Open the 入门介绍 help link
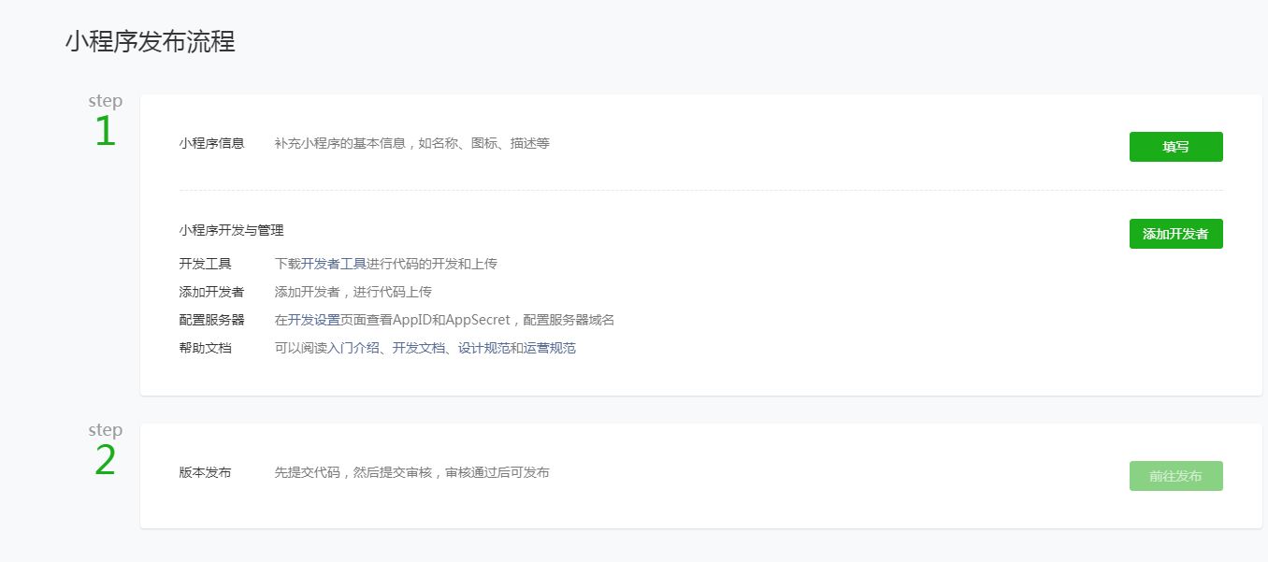The image size is (1268, 562). (353, 348)
